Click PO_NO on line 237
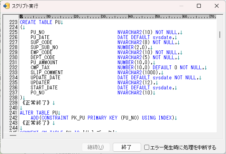 tap(38, 93)
